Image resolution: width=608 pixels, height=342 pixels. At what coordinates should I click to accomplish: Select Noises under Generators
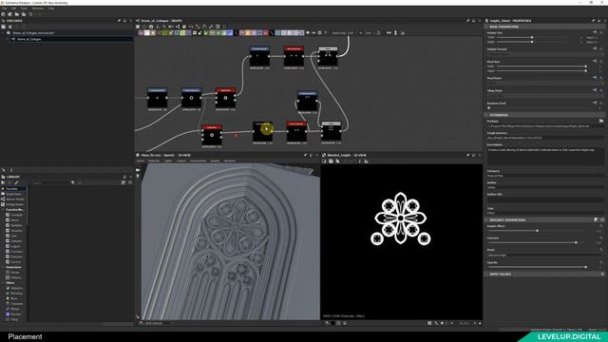pyautogui.click(x=15, y=273)
